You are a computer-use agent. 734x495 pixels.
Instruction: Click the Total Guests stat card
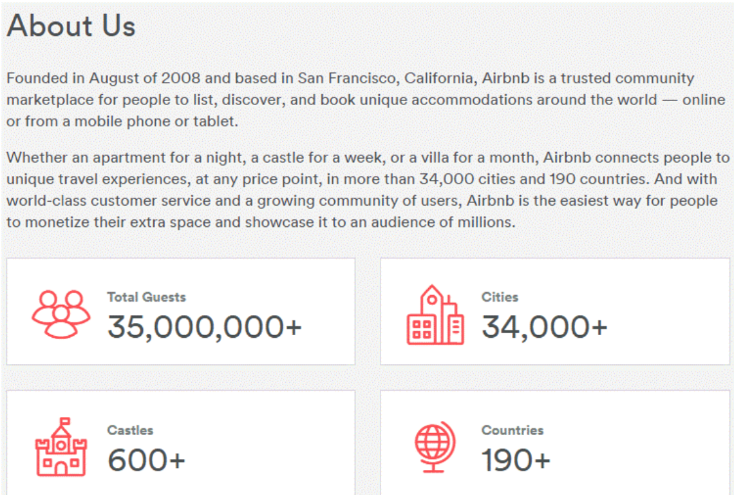[181, 311]
